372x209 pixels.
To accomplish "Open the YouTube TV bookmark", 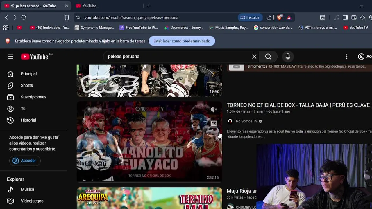I will tap(356, 28).
